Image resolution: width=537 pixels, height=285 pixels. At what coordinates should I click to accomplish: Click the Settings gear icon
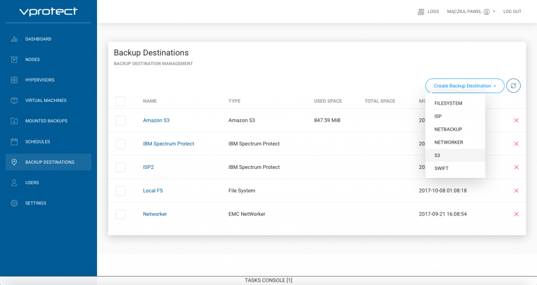point(14,203)
